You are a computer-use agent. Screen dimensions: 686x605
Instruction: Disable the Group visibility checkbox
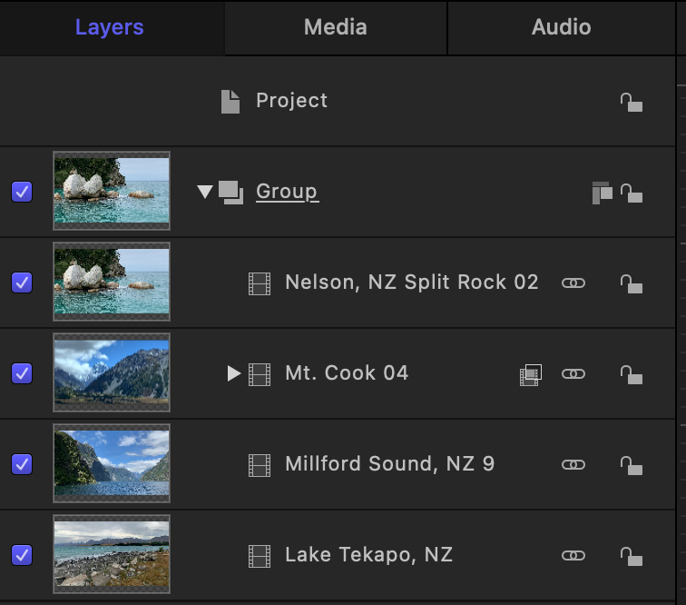point(22,192)
